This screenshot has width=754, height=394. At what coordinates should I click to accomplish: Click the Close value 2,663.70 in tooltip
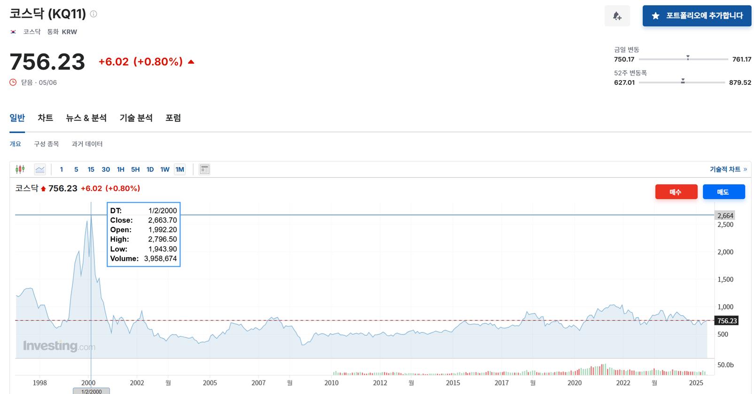coord(163,220)
